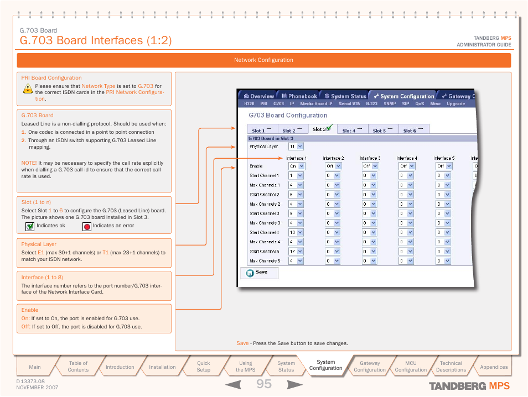The width and height of the screenshot is (528, 397).
Task: Jump to the Technical Descriptions tab
Action: click(x=451, y=367)
